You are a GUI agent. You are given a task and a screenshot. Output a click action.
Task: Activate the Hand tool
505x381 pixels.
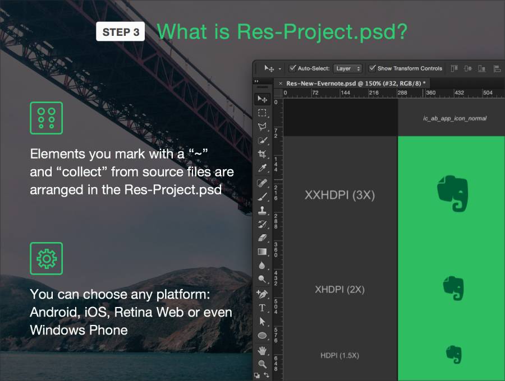tap(262, 350)
